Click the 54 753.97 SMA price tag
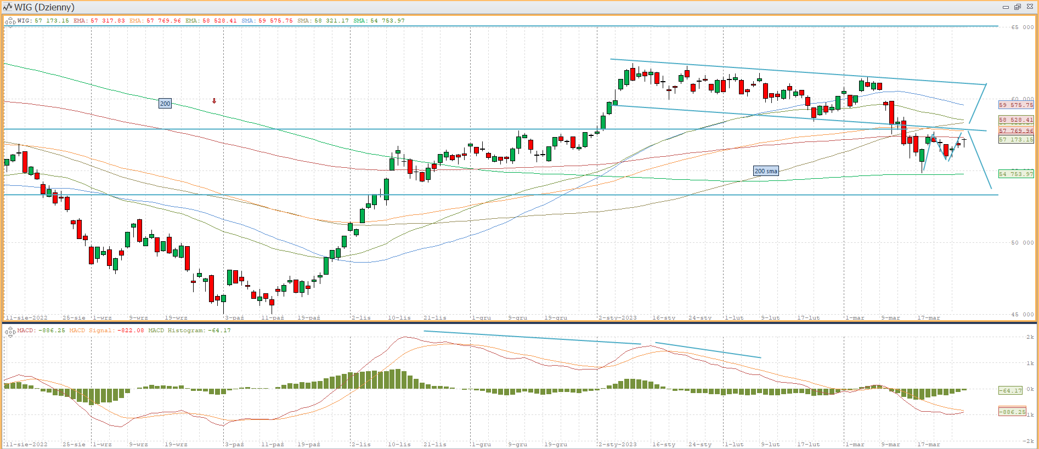Image resolution: width=1039 pixels, height=449 pixels. pos(1016,174)
